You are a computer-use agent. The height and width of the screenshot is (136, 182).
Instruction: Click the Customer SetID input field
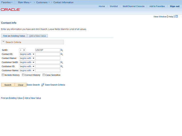pos(48,62)
